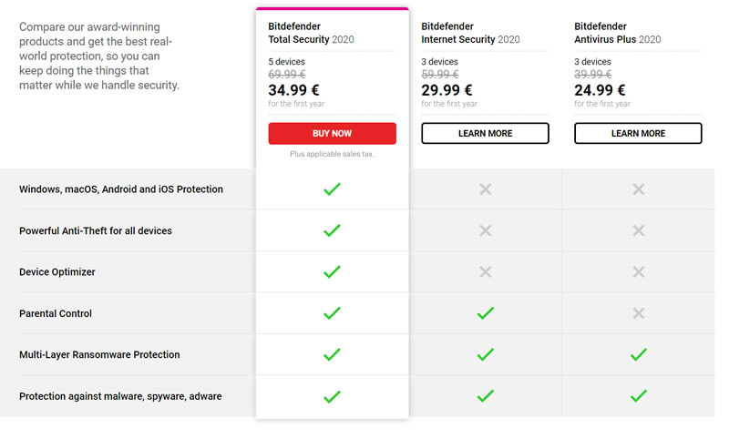Click Total Security checkmark for Device Optimizer
729x439 pixels.
[332, 271]
